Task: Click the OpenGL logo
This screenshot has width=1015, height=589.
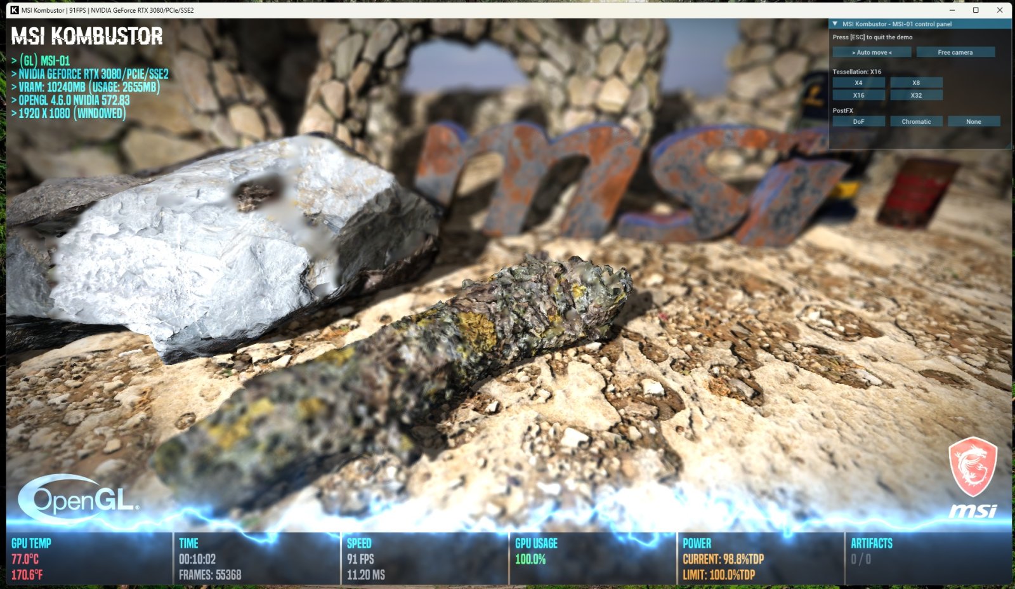Action: click(x=79, y=499)
